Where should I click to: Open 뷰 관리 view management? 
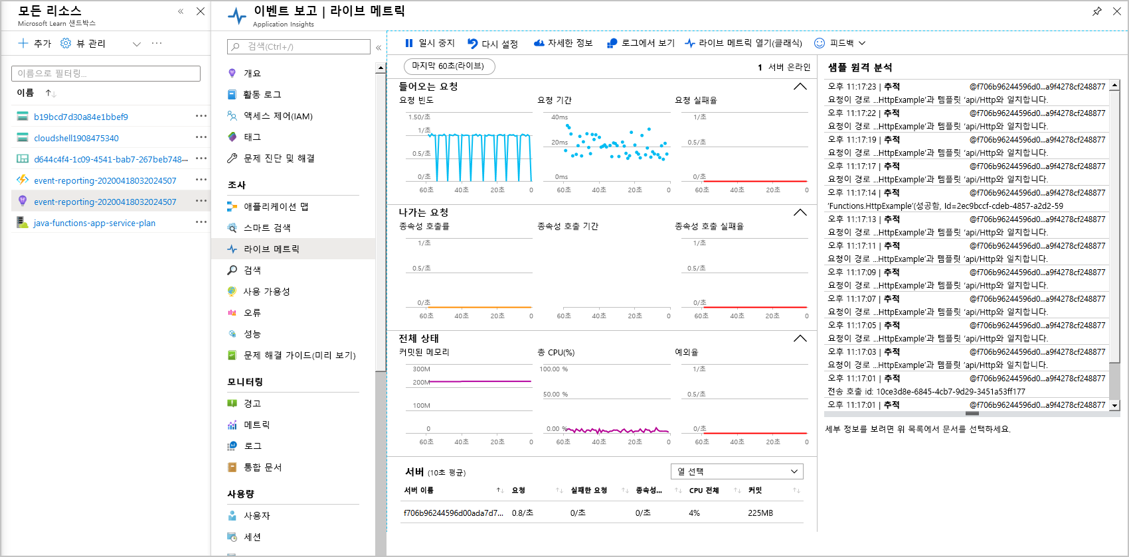[83, 43]
